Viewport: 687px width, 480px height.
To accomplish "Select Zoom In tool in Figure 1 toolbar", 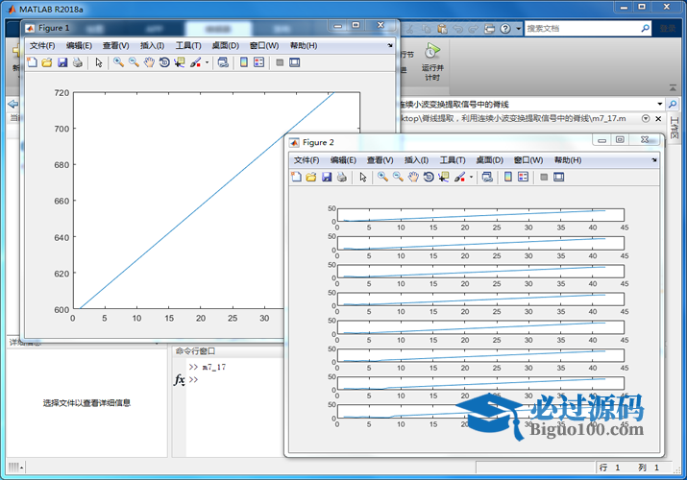I will tap(118, 62).
